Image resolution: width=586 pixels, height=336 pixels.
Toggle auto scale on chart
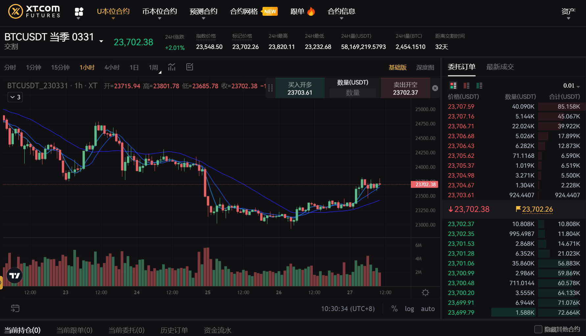tap(428, 308)
